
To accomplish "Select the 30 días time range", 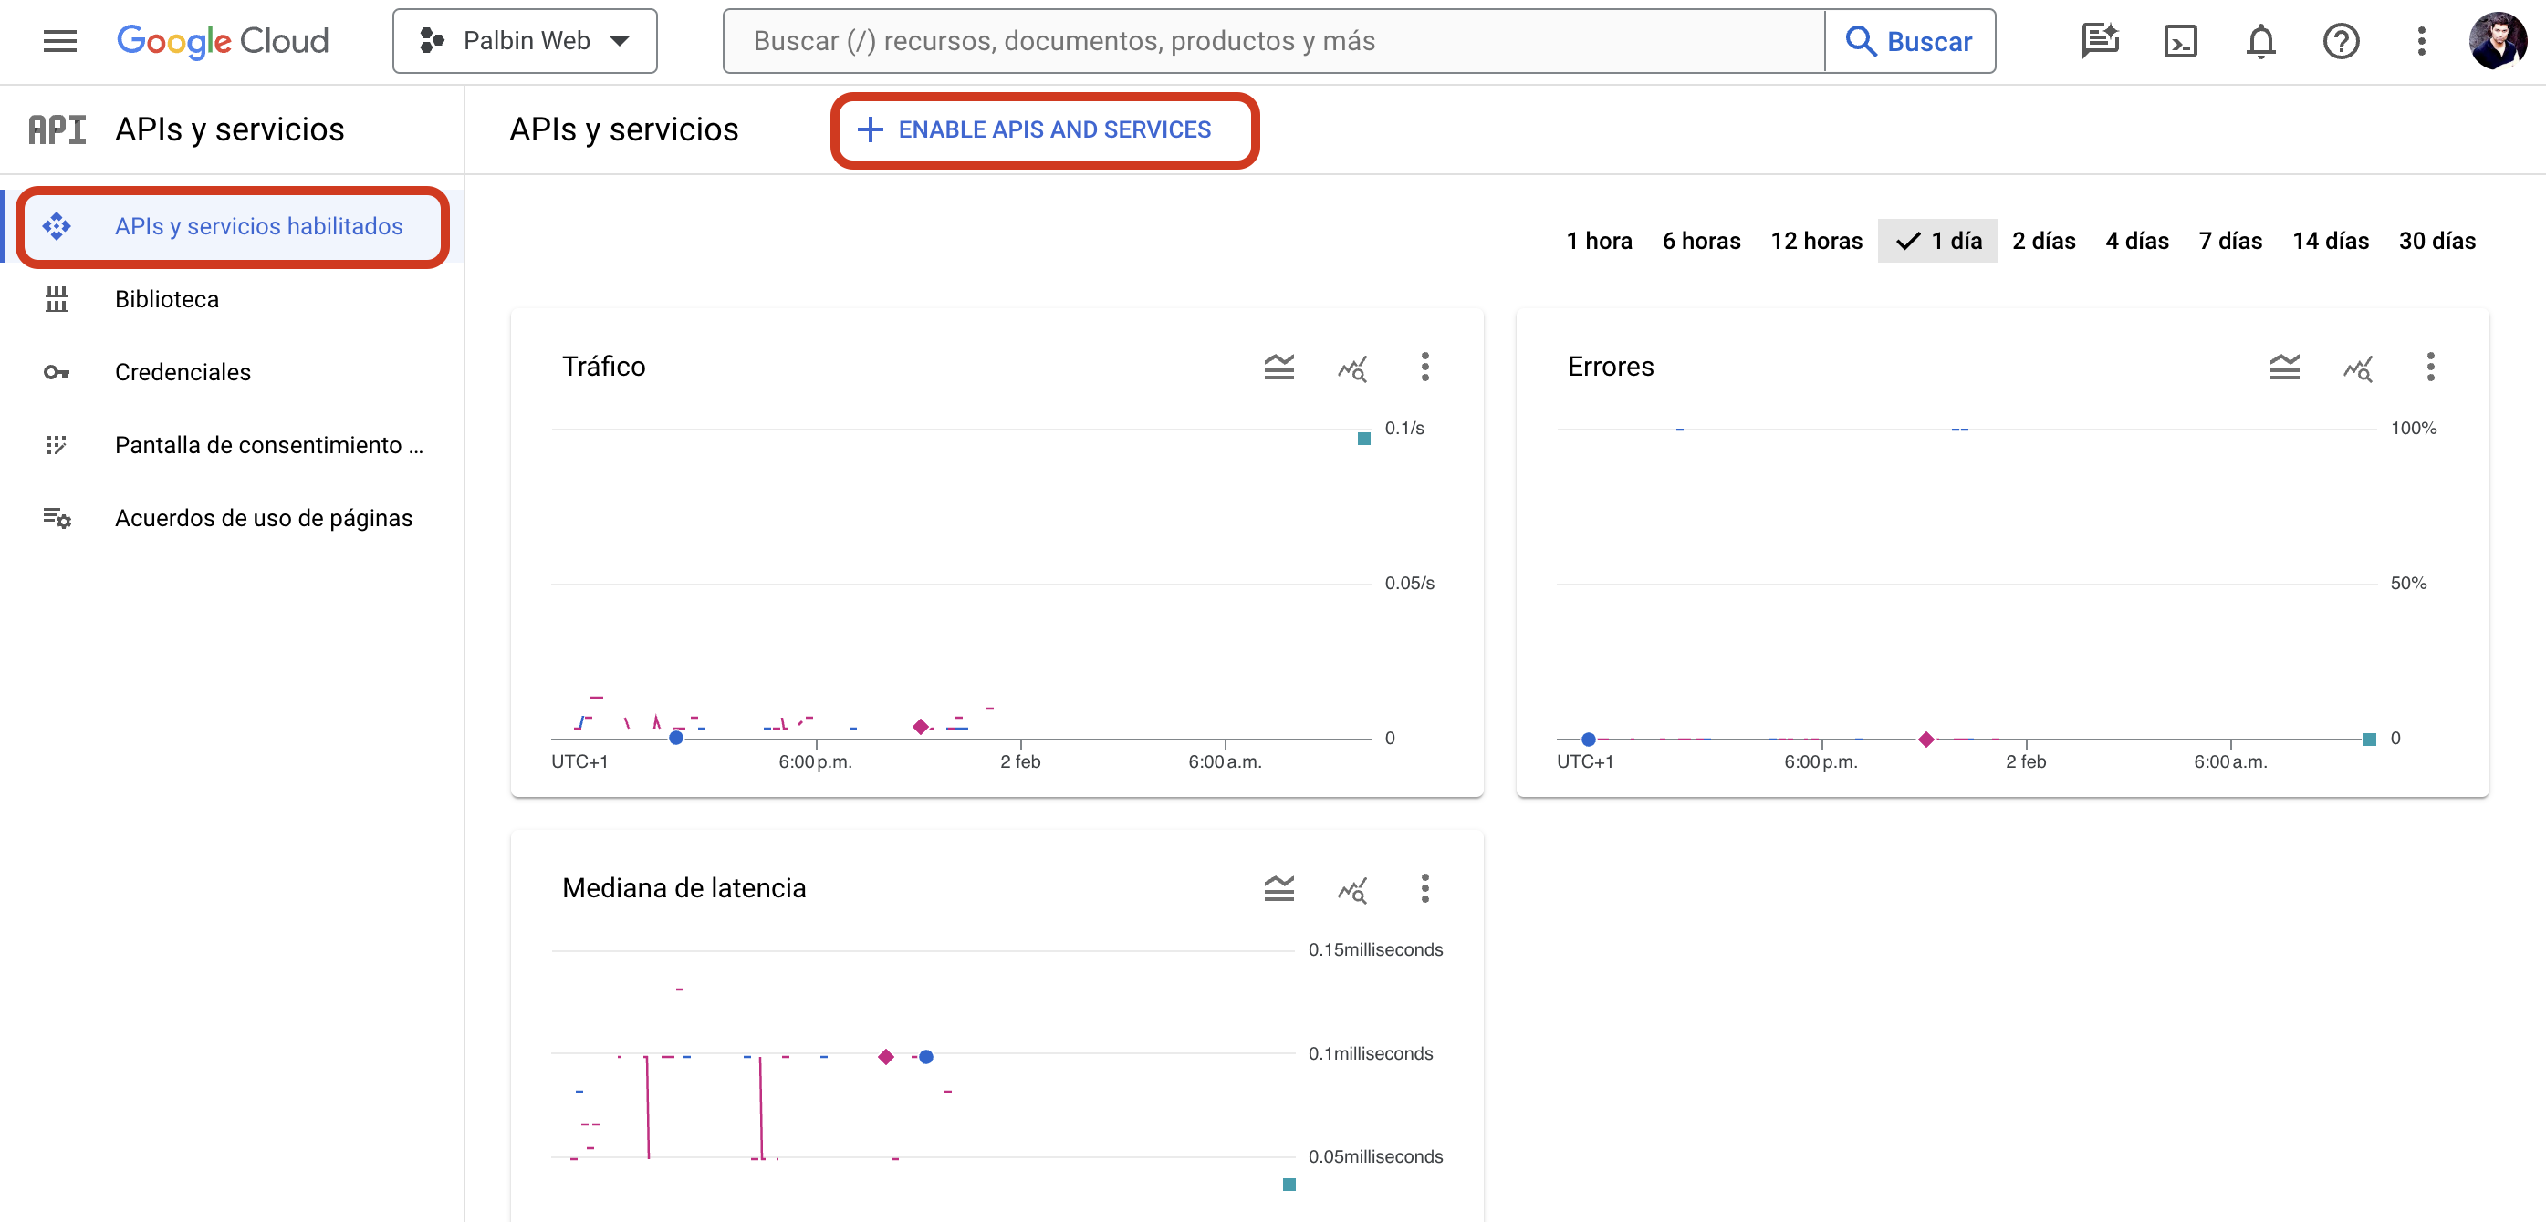I will tap(2436, 241).
